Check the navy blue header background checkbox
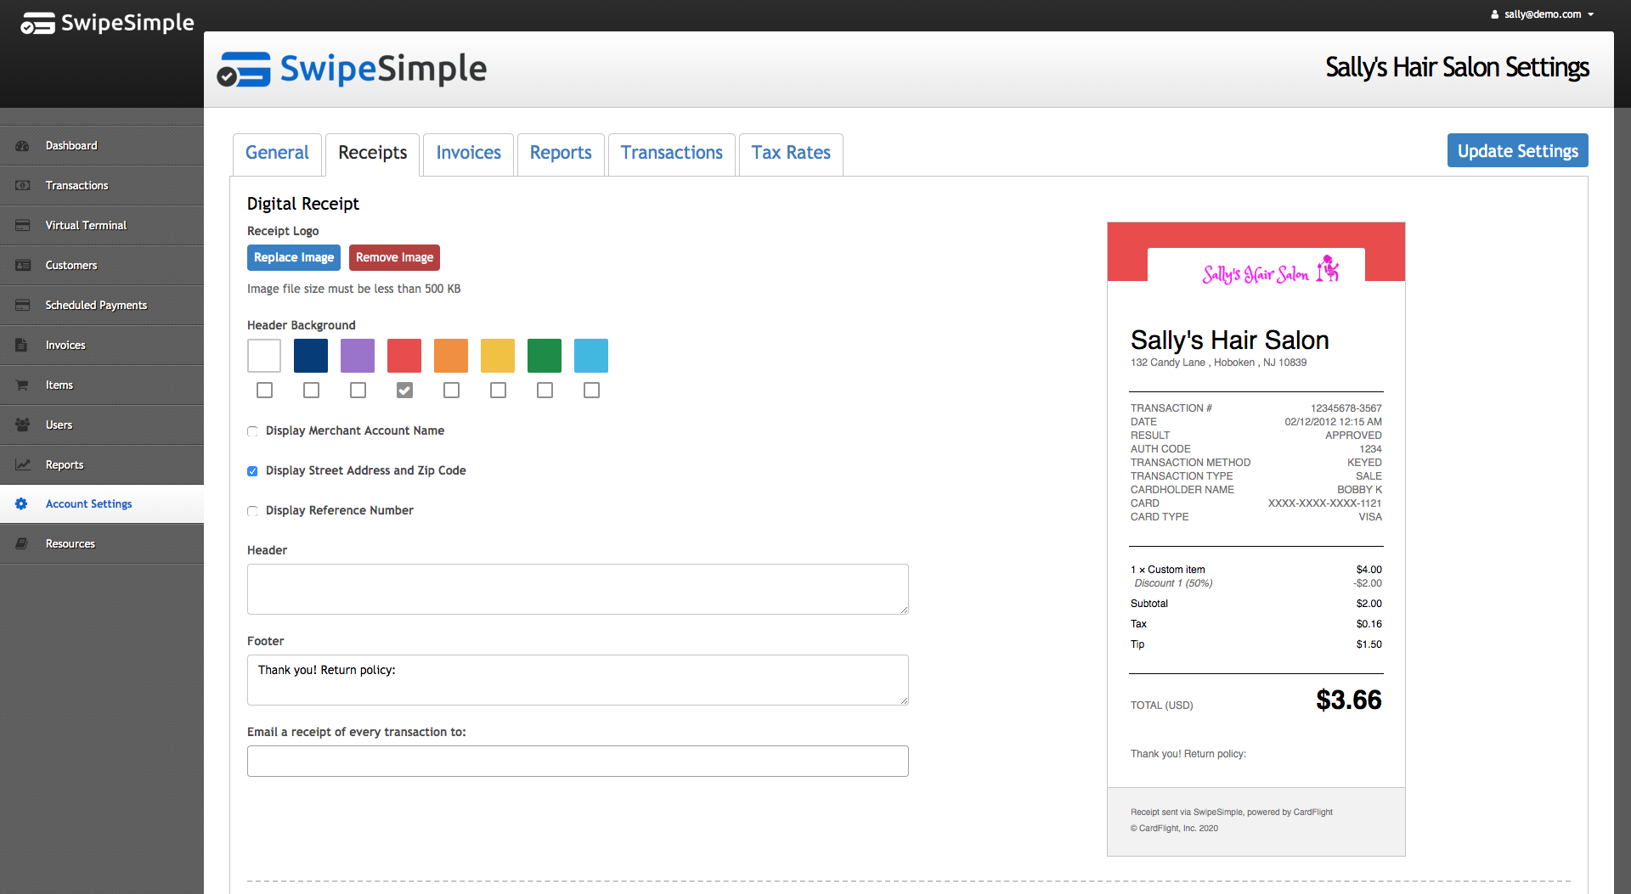 (x=311, y=391)
